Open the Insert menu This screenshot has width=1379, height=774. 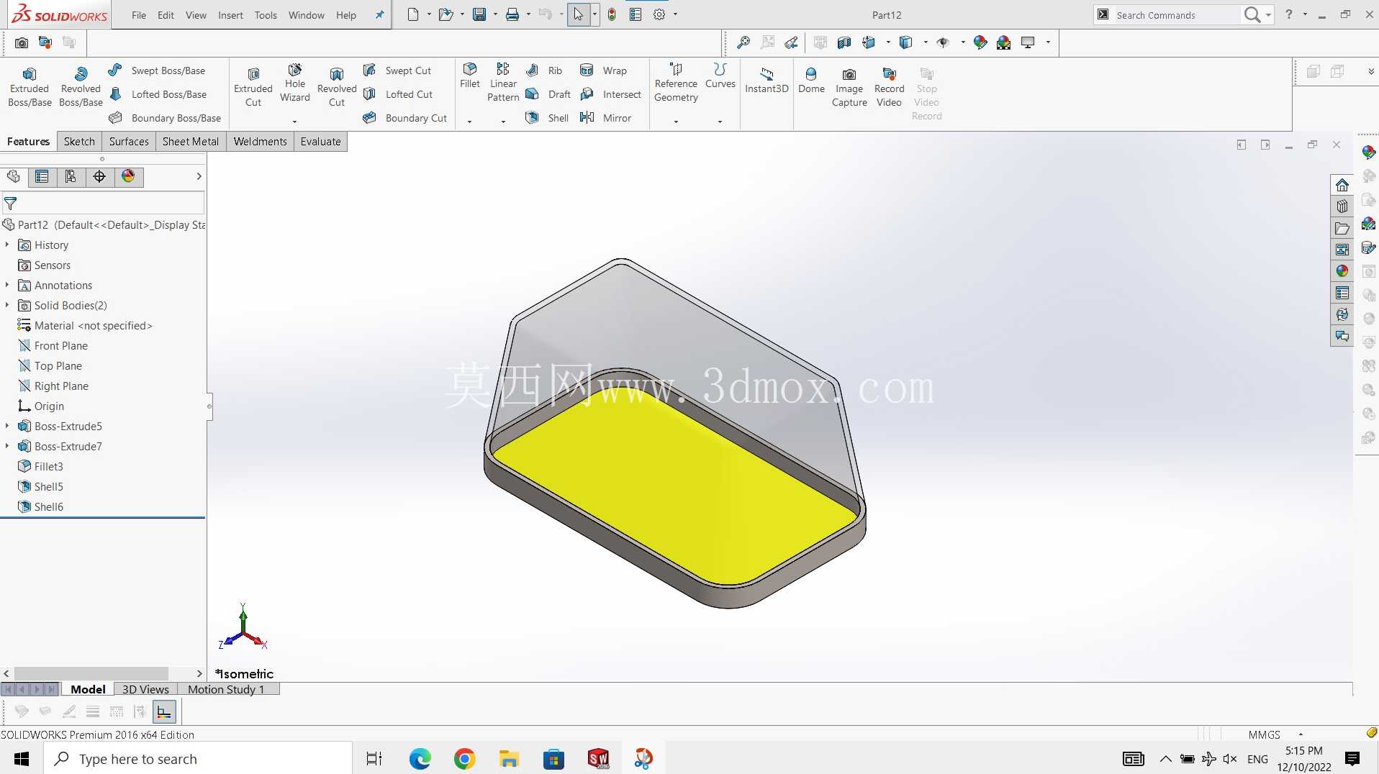[230, 15]
